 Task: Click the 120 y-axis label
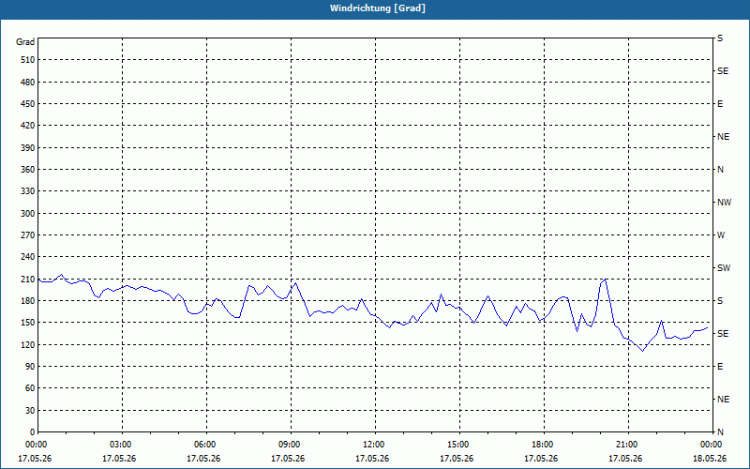pyautogui.click(x=28, y=344)
